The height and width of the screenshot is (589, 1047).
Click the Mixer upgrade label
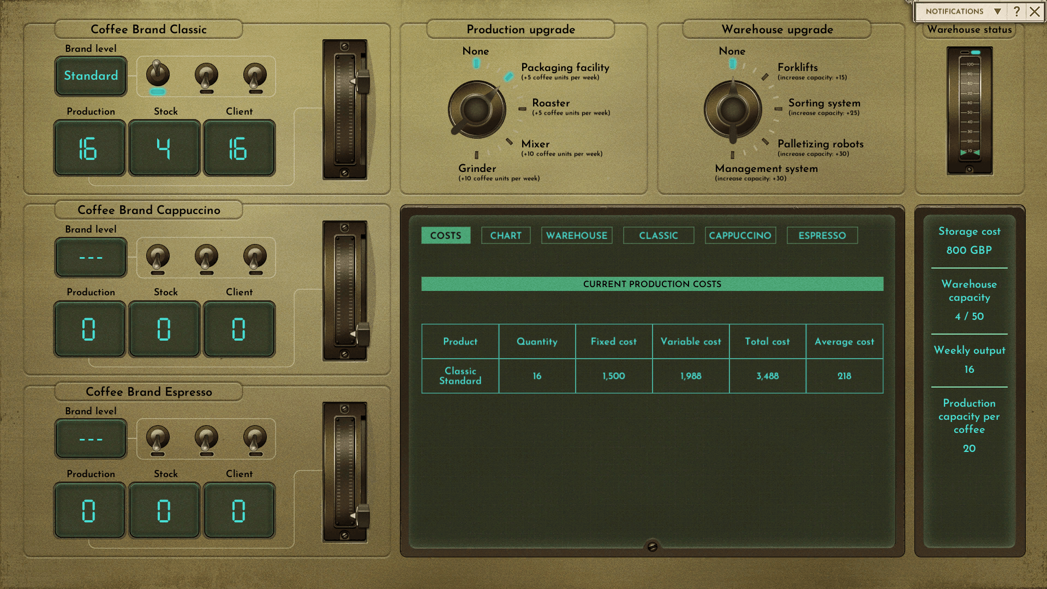click(535, 144)
